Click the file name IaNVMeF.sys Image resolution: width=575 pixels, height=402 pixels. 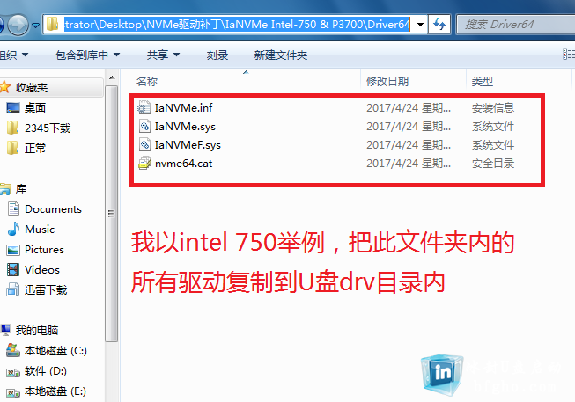tap(188, 145)
